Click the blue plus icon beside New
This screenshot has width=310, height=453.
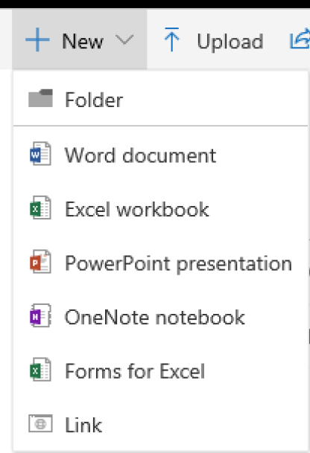click(x=37, y=39)
